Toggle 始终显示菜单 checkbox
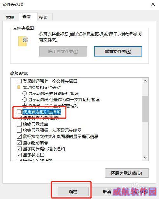Screen dimensions: 159x199 coord(19,124)
